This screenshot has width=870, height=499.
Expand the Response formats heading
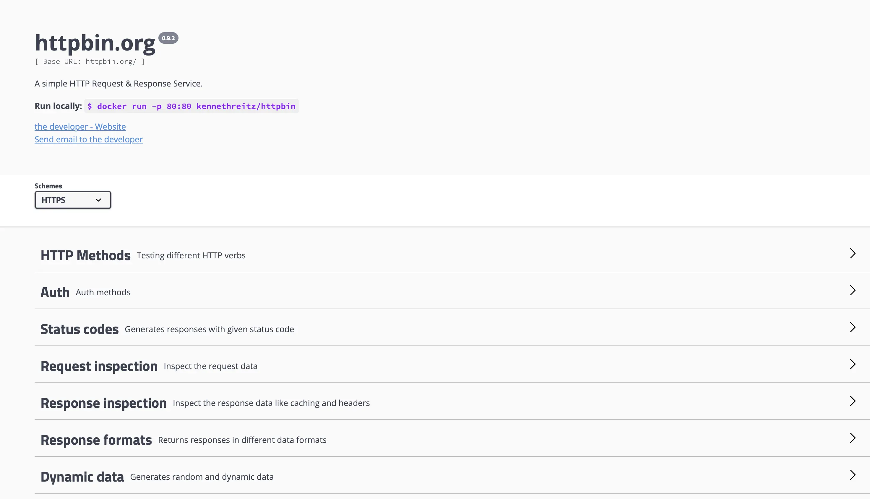click(96, 440)
